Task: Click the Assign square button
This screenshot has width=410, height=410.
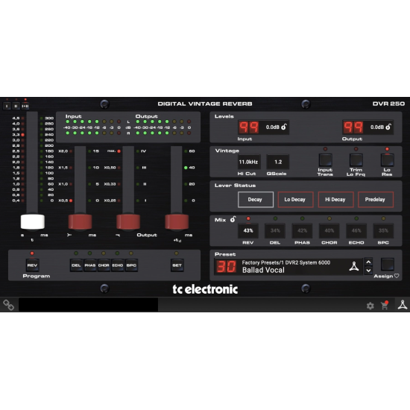Action: coord(387,265)
